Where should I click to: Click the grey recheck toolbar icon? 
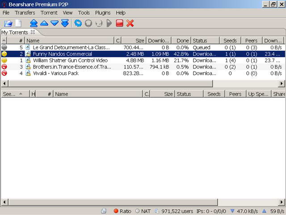[x=99, y=23]
